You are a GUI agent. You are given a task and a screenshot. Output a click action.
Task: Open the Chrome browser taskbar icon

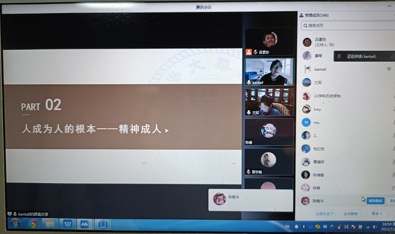[33, 223]
